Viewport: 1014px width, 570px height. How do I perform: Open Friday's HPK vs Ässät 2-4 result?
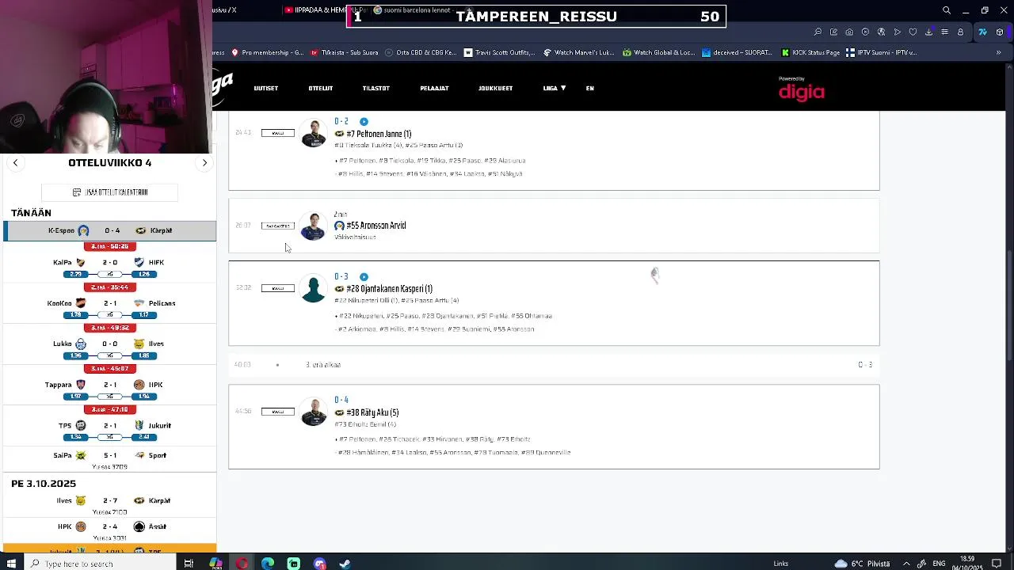[109, 531]
